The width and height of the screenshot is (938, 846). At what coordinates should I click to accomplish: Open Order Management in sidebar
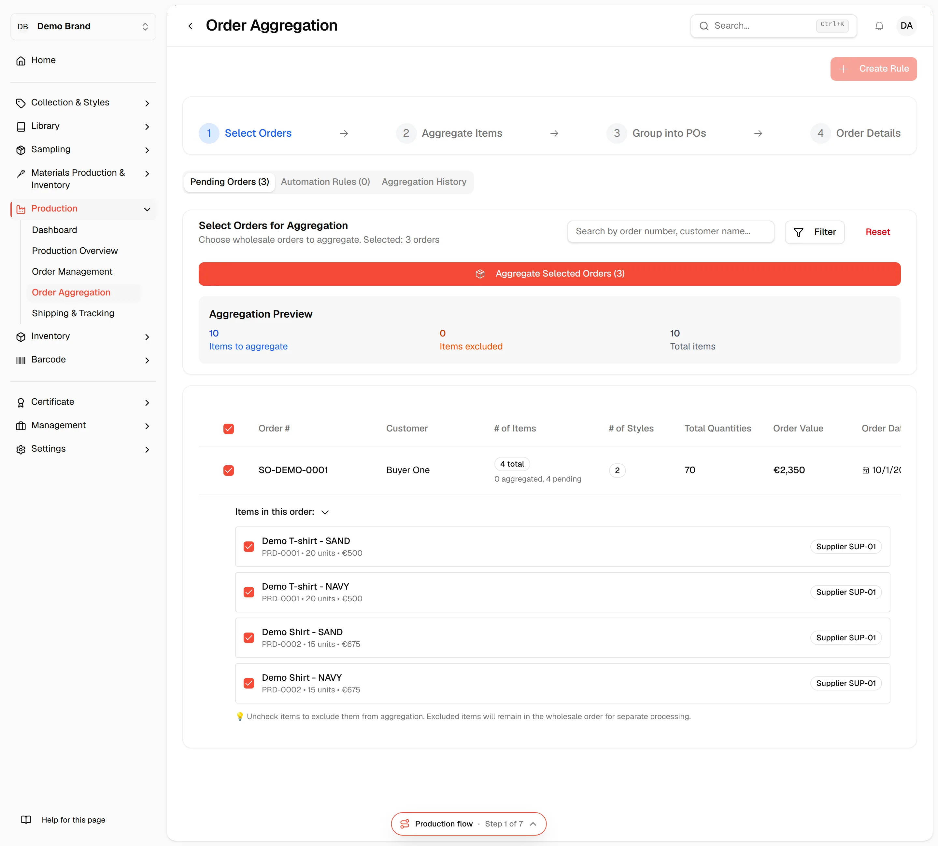point(72,271)
